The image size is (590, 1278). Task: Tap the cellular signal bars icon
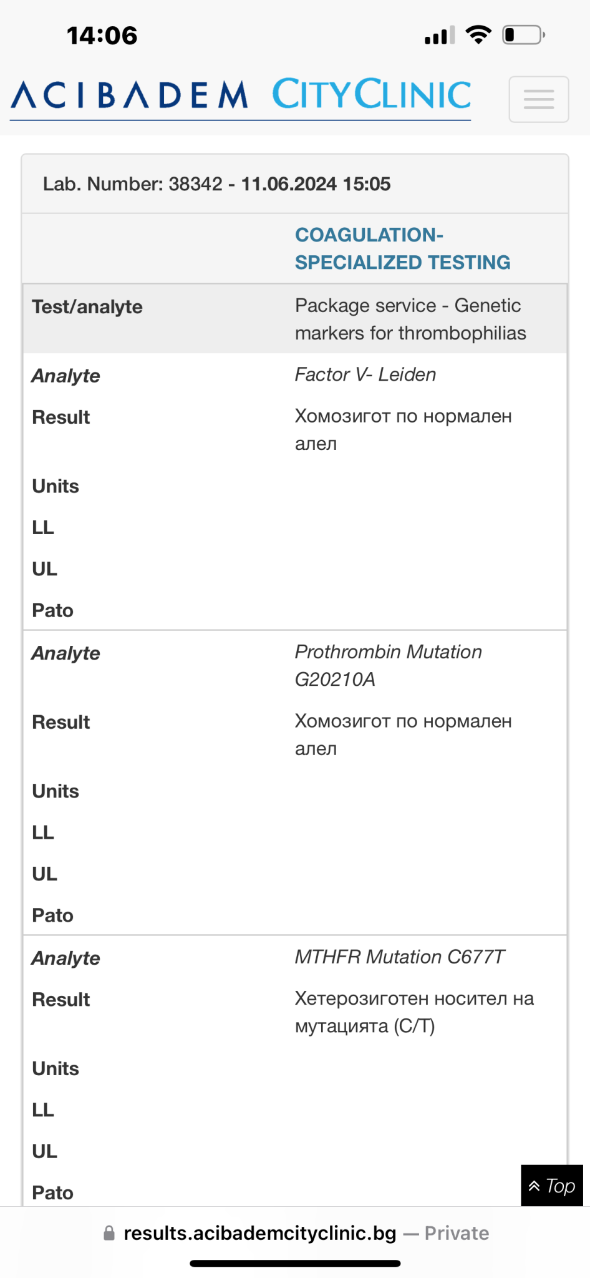[440, 36]
